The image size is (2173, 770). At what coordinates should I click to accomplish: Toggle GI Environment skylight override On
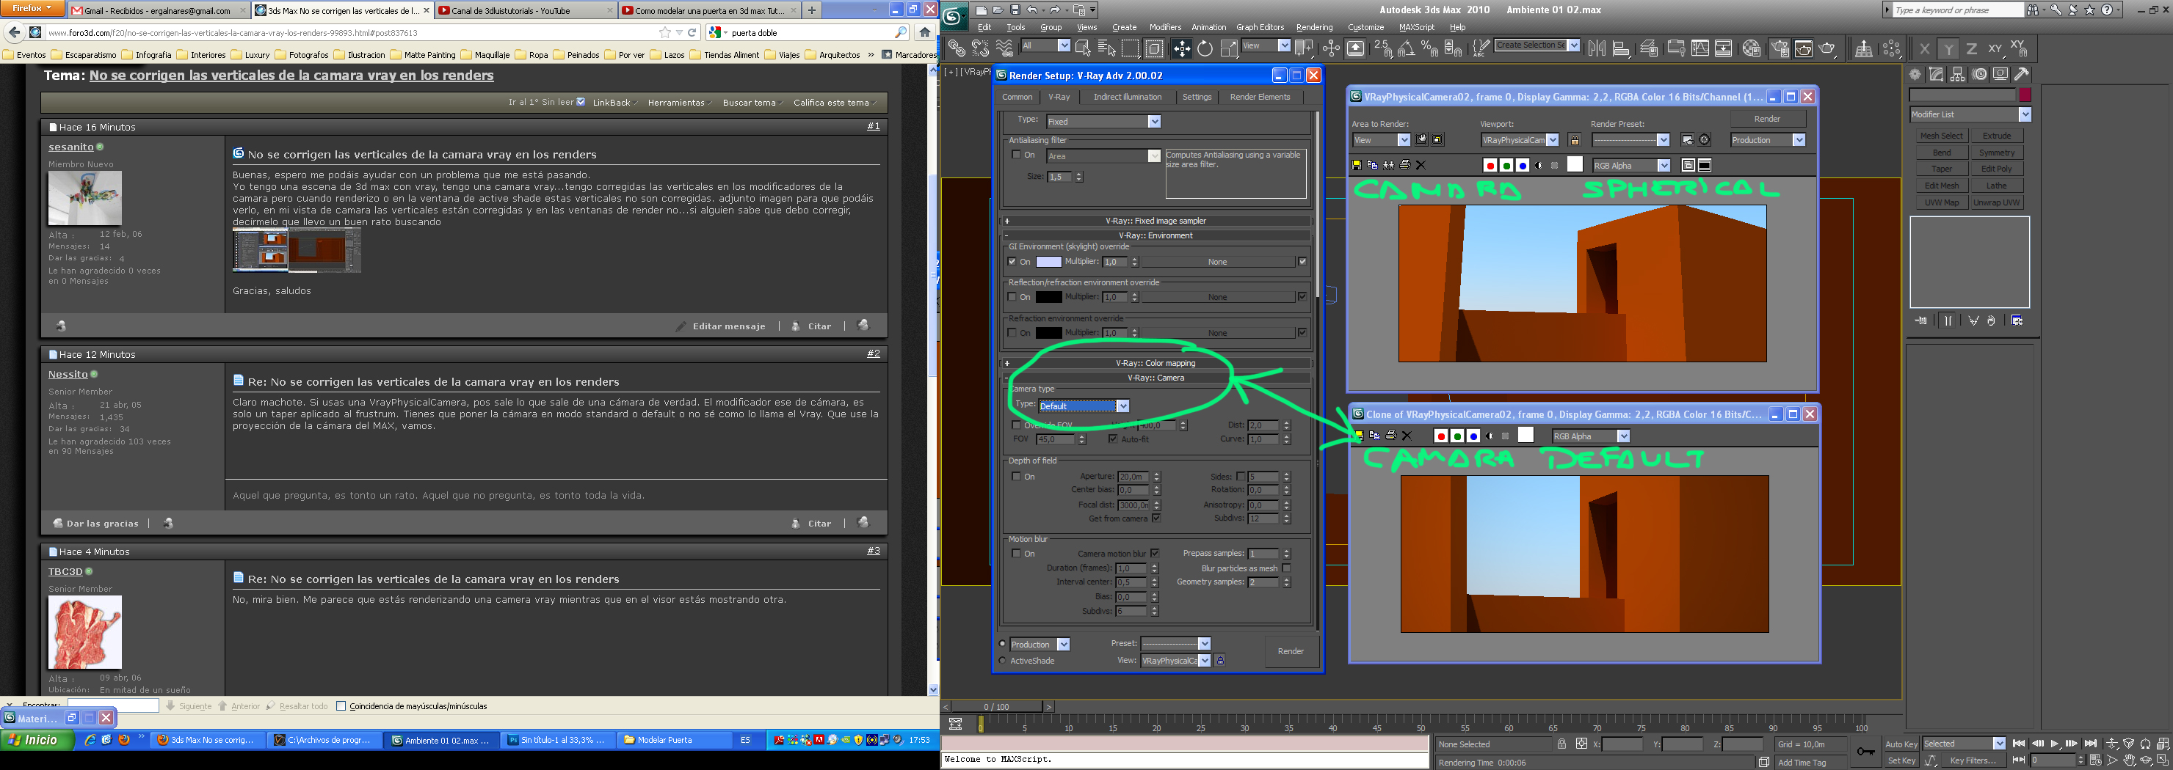[1012, 262]
